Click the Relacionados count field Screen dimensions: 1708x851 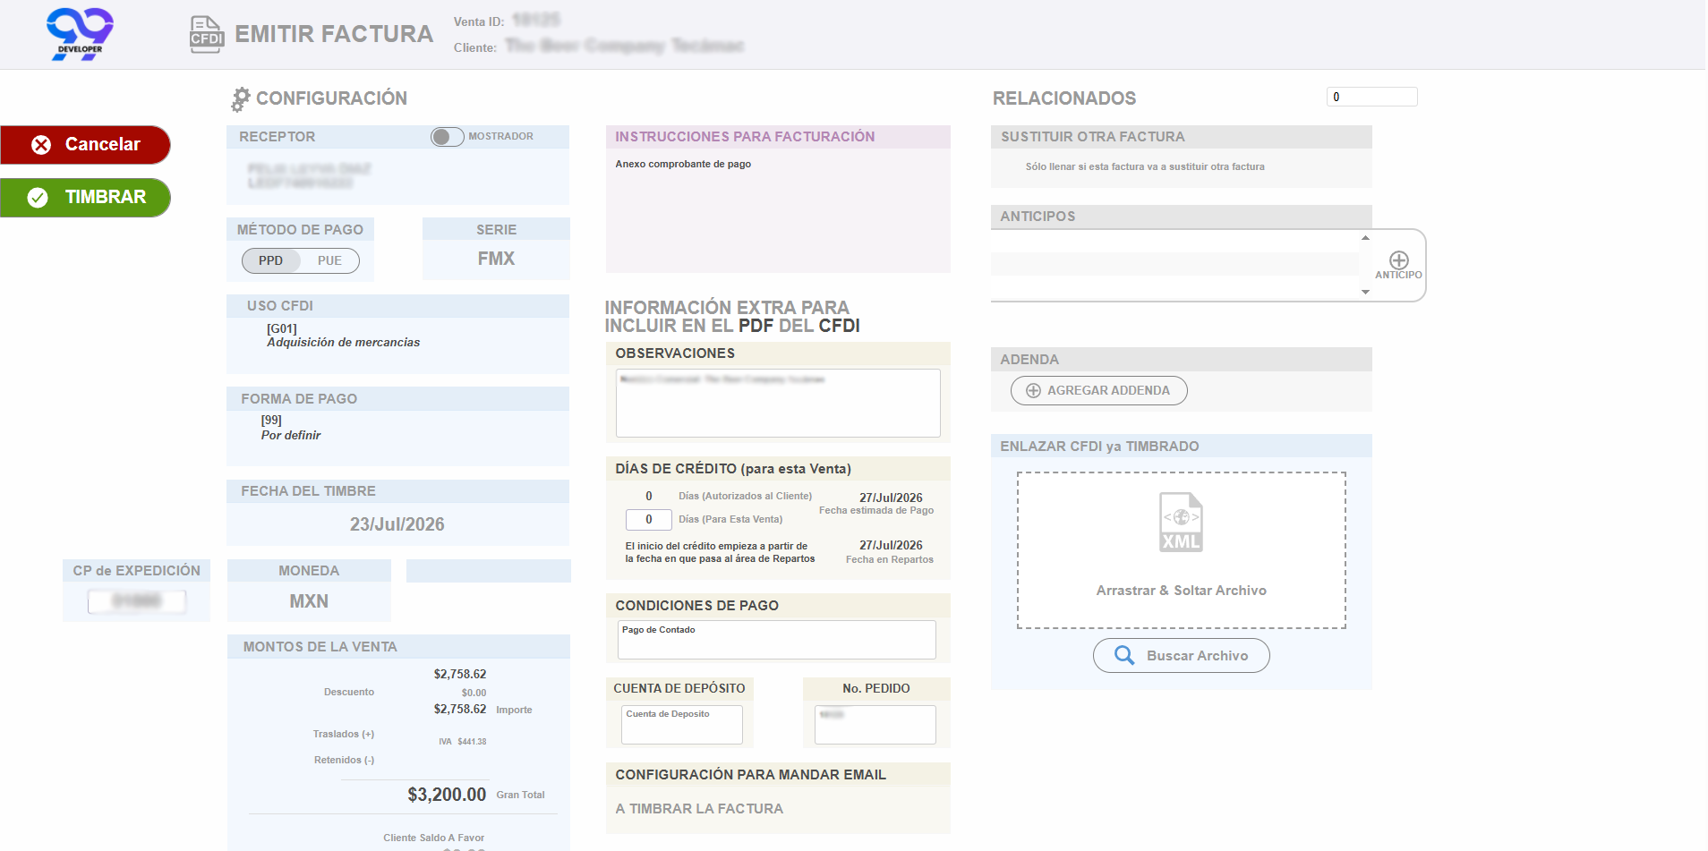coord(1371,97)
